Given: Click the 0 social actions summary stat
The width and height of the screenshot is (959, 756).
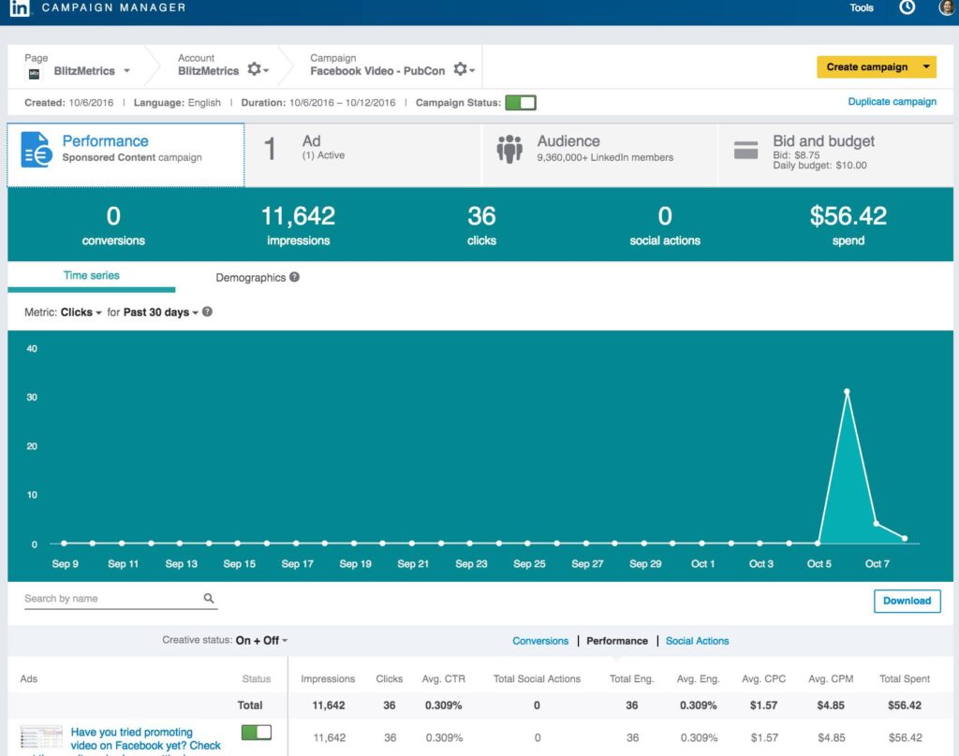Looking at the screenshot, I should click(665, 225).
